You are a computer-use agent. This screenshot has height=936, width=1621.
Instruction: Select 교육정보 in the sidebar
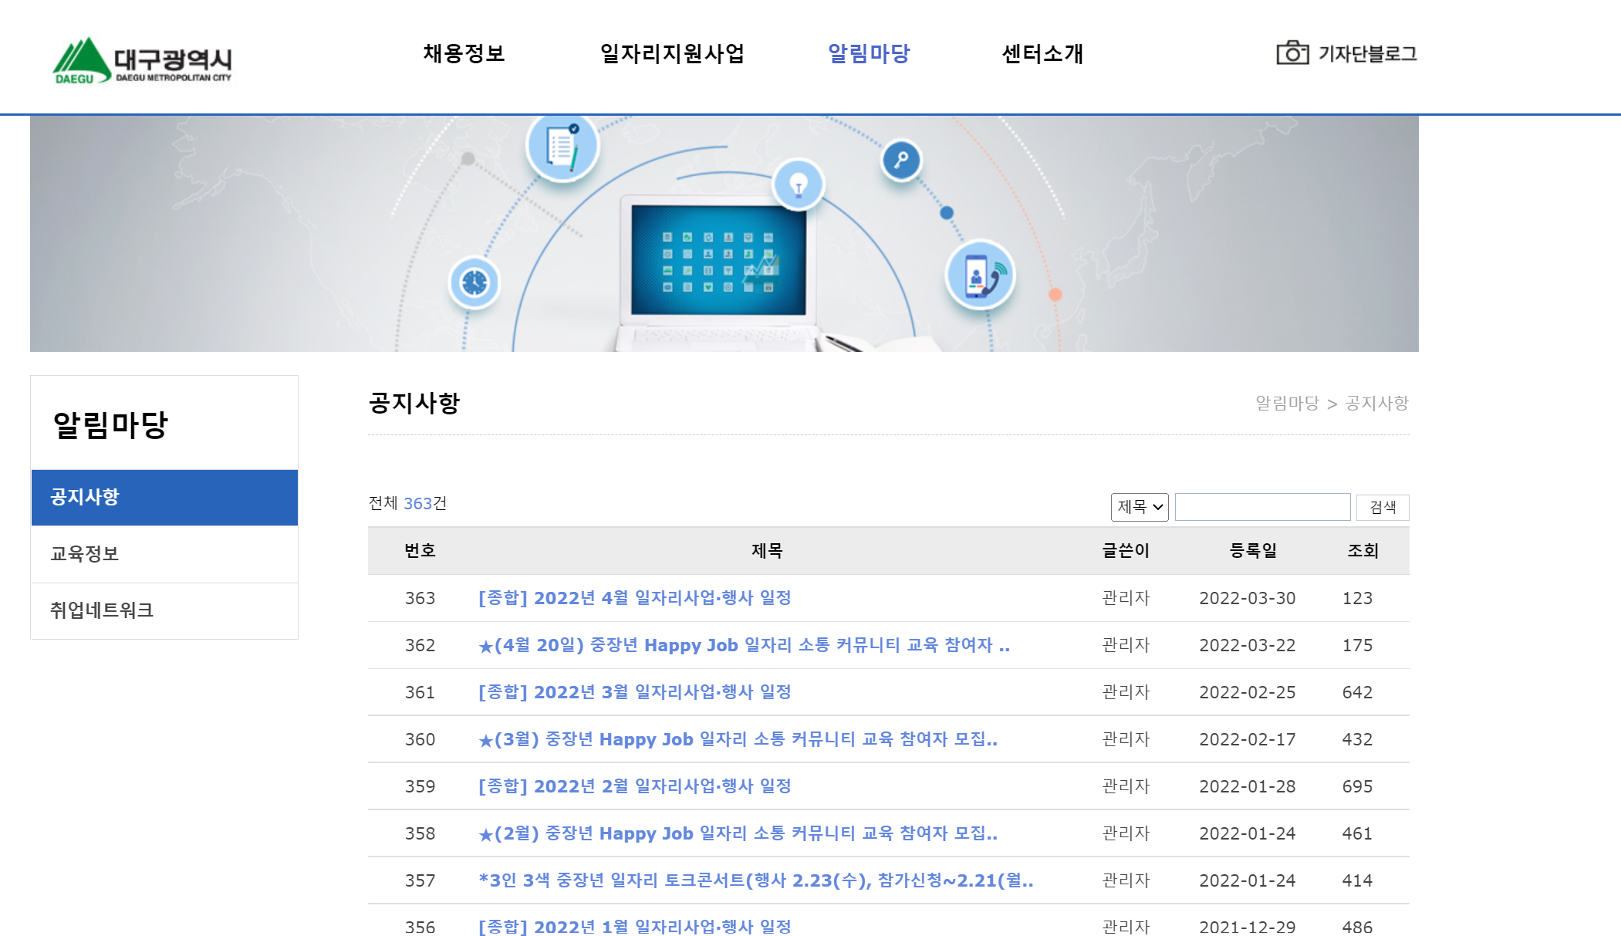tap(85, 554)
